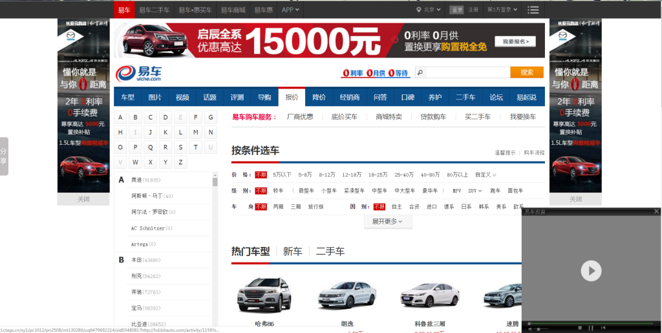Viewport: 662px width, 333px height.
Task: Switch to the 经销商 nav tab
Action: [350, 98]
